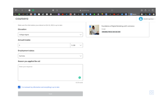Viewport: 168px width, 106px height.
Task: Uncheck the reviewed my information checkbox
Action: coord(19,87)
